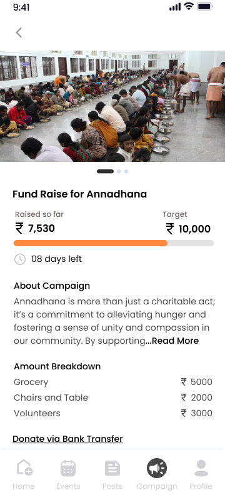Check the Wi-Fi status icon
Image resolution: width=225 pixels, height=500 pixels.
(189, 7)
